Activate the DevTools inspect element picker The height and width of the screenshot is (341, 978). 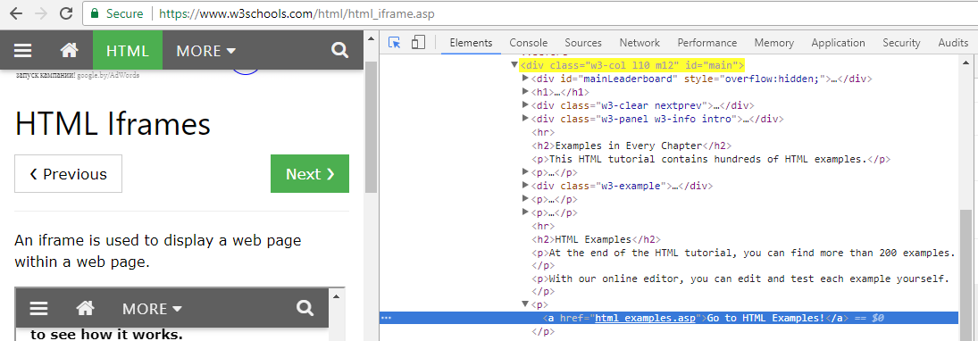point(394,42)
